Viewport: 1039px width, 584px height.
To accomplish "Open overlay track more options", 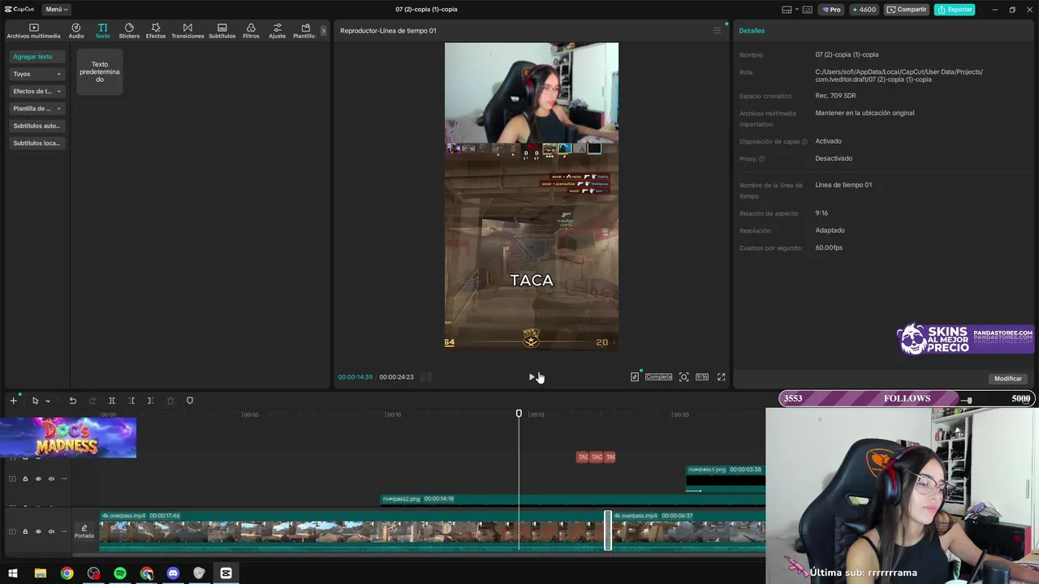I will tap(64, 479).
